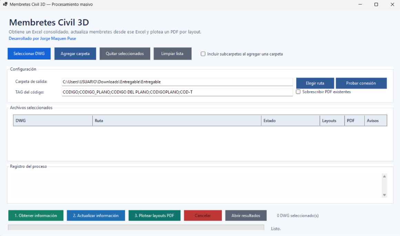Click the progress bar at the bottom
The image size is (400, 236).
[136, 228]
